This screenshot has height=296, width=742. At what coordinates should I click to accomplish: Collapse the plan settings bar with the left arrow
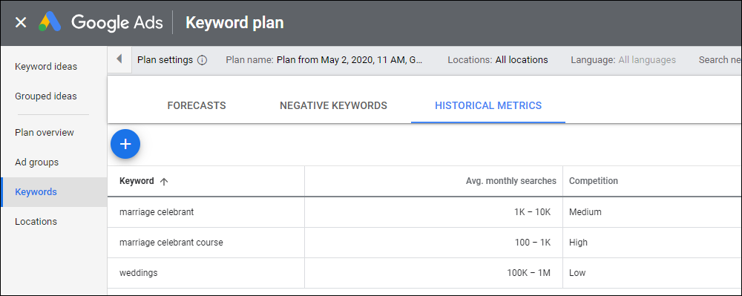tap(119, 59)
